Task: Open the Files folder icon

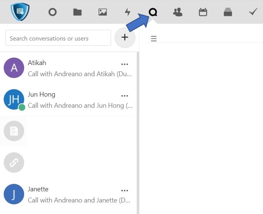Action: click(77, 12)
